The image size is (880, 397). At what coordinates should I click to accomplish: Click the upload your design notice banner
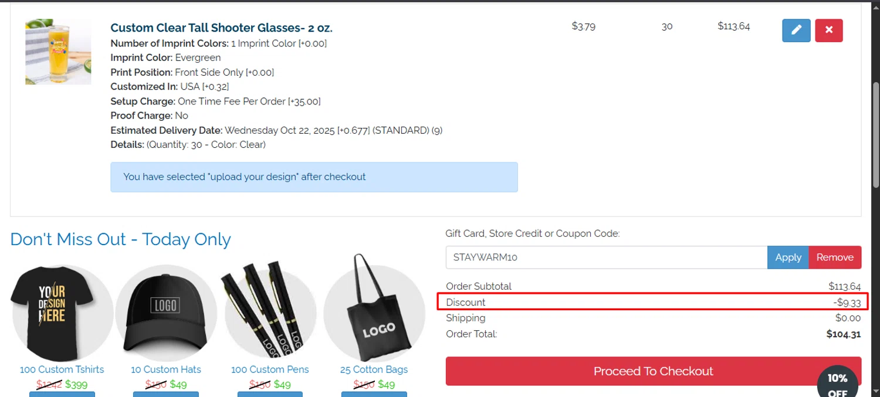pos(314,177)
